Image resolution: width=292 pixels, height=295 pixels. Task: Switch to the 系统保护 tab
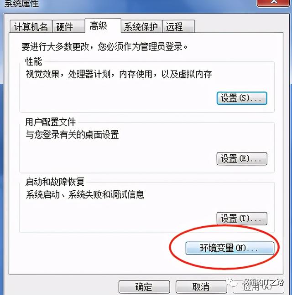tap(141, 26)
